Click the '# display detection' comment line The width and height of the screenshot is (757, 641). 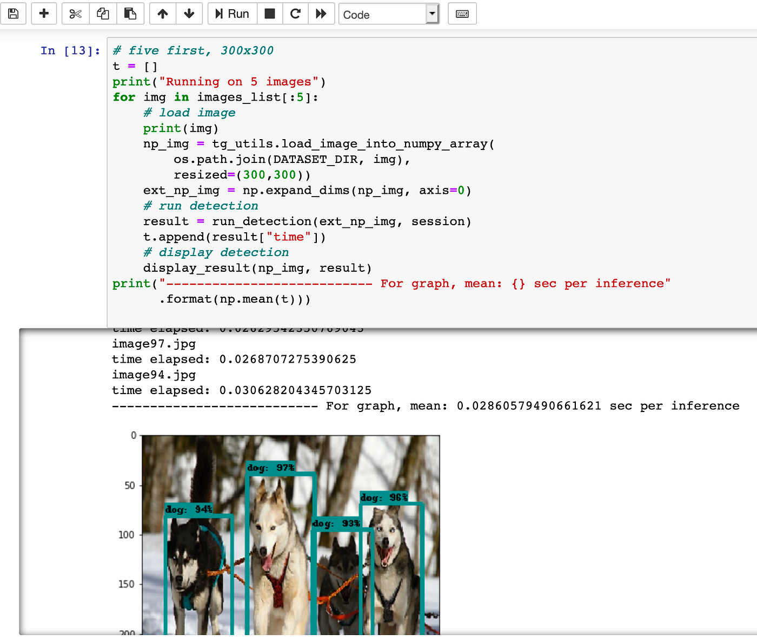(216, 253)
